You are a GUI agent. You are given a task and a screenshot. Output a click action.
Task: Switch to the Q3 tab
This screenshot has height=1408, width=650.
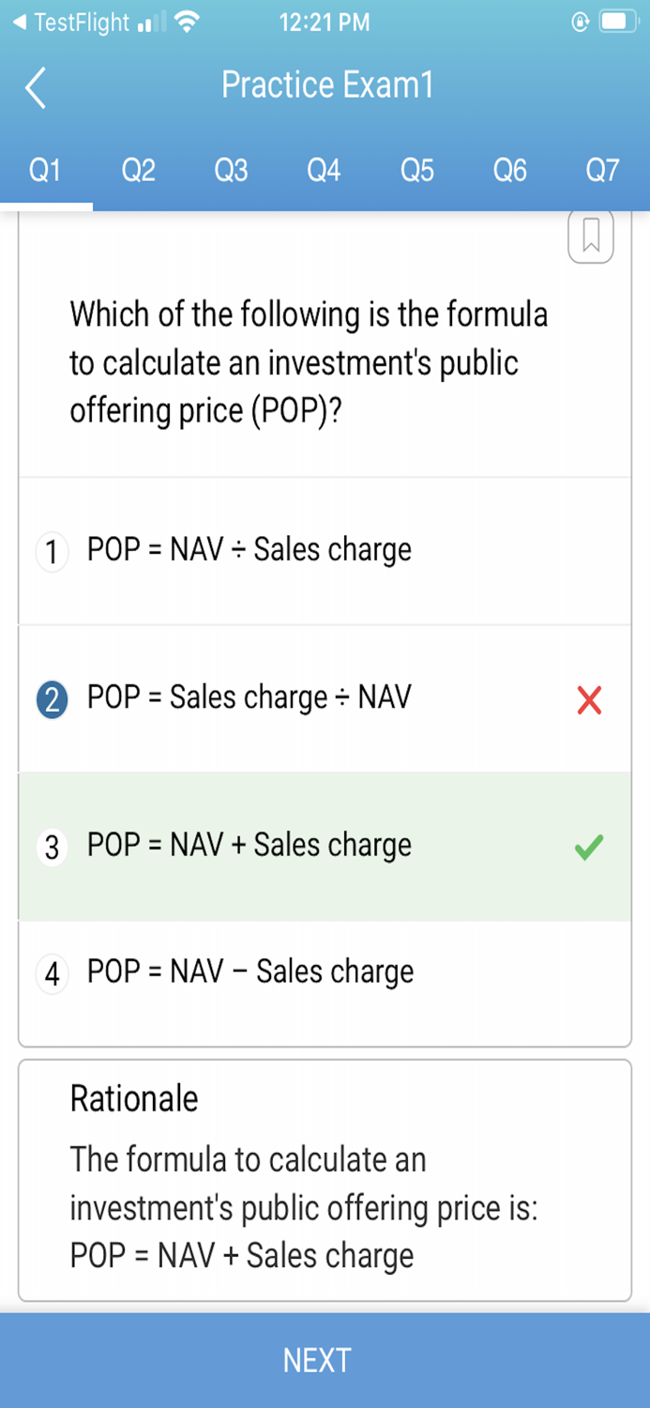[232, 171]
